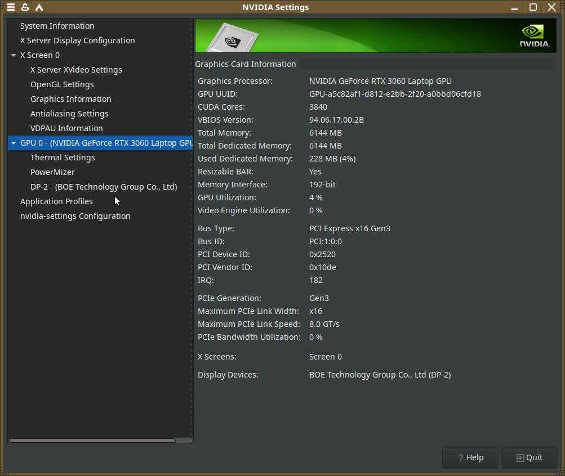Close the NVIDIA Settings window
Screen dimensions: 565x476
point(551,7)
